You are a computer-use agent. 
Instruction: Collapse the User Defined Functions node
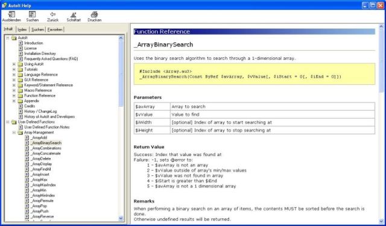[x=8, y=122]
